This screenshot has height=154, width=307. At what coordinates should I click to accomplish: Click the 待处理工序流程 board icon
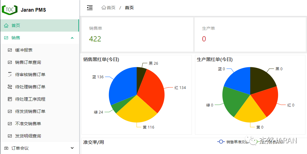point(10,99)
